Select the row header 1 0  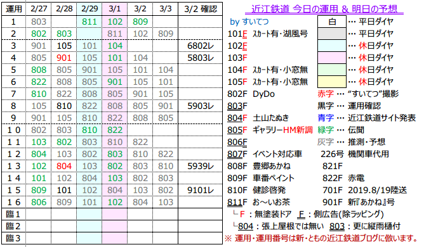coord(13,130)
